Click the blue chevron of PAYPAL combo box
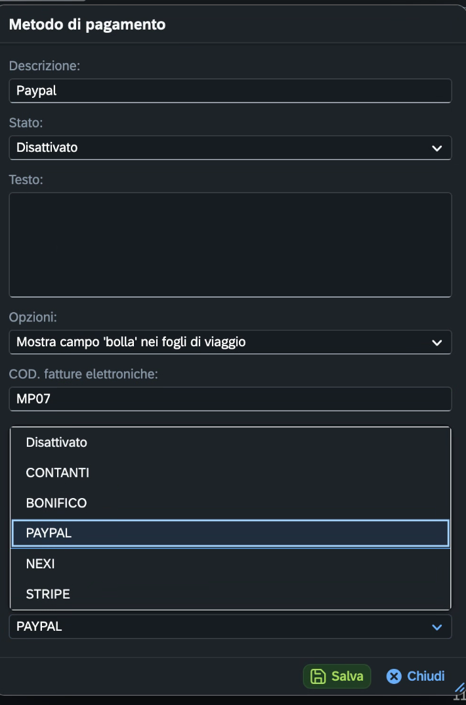The image size is (466, 705). tap(436, 627)
